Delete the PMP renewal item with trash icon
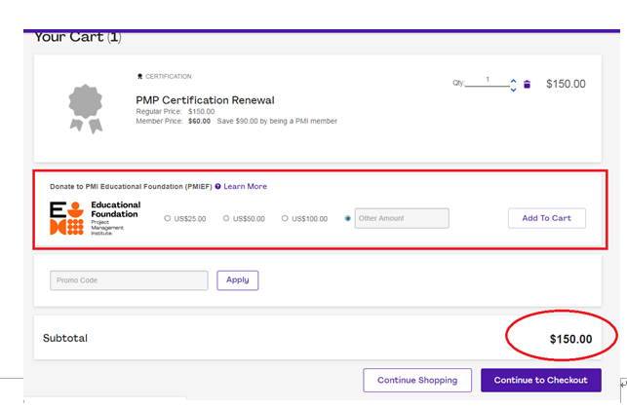The width and height of the screenshot is (627, 407). pyautogui.click(x=528, y=85)
